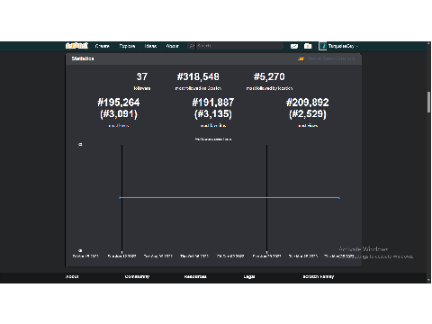This screenshot has width=432, height=324.
Task: Open the messages envelope icon
Action: [x=294, y=46]
